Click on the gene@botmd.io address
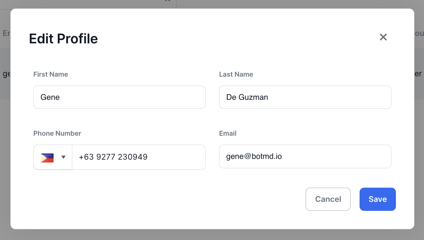The height and width of the screenshot is (240, 424). tap(254, 157)
